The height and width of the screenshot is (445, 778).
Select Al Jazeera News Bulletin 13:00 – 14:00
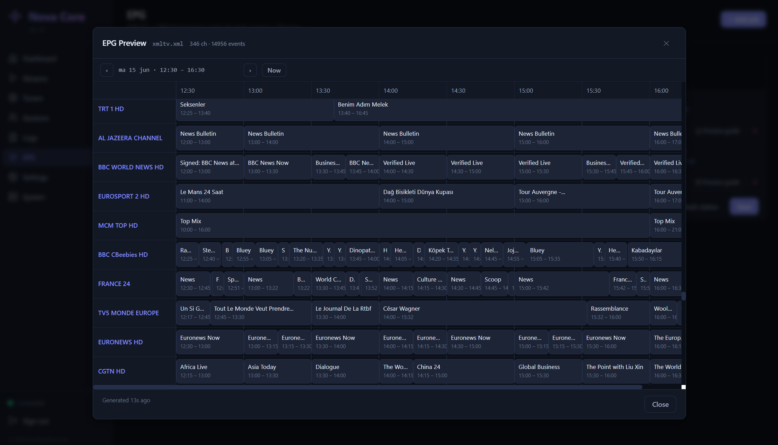(311, 138)
